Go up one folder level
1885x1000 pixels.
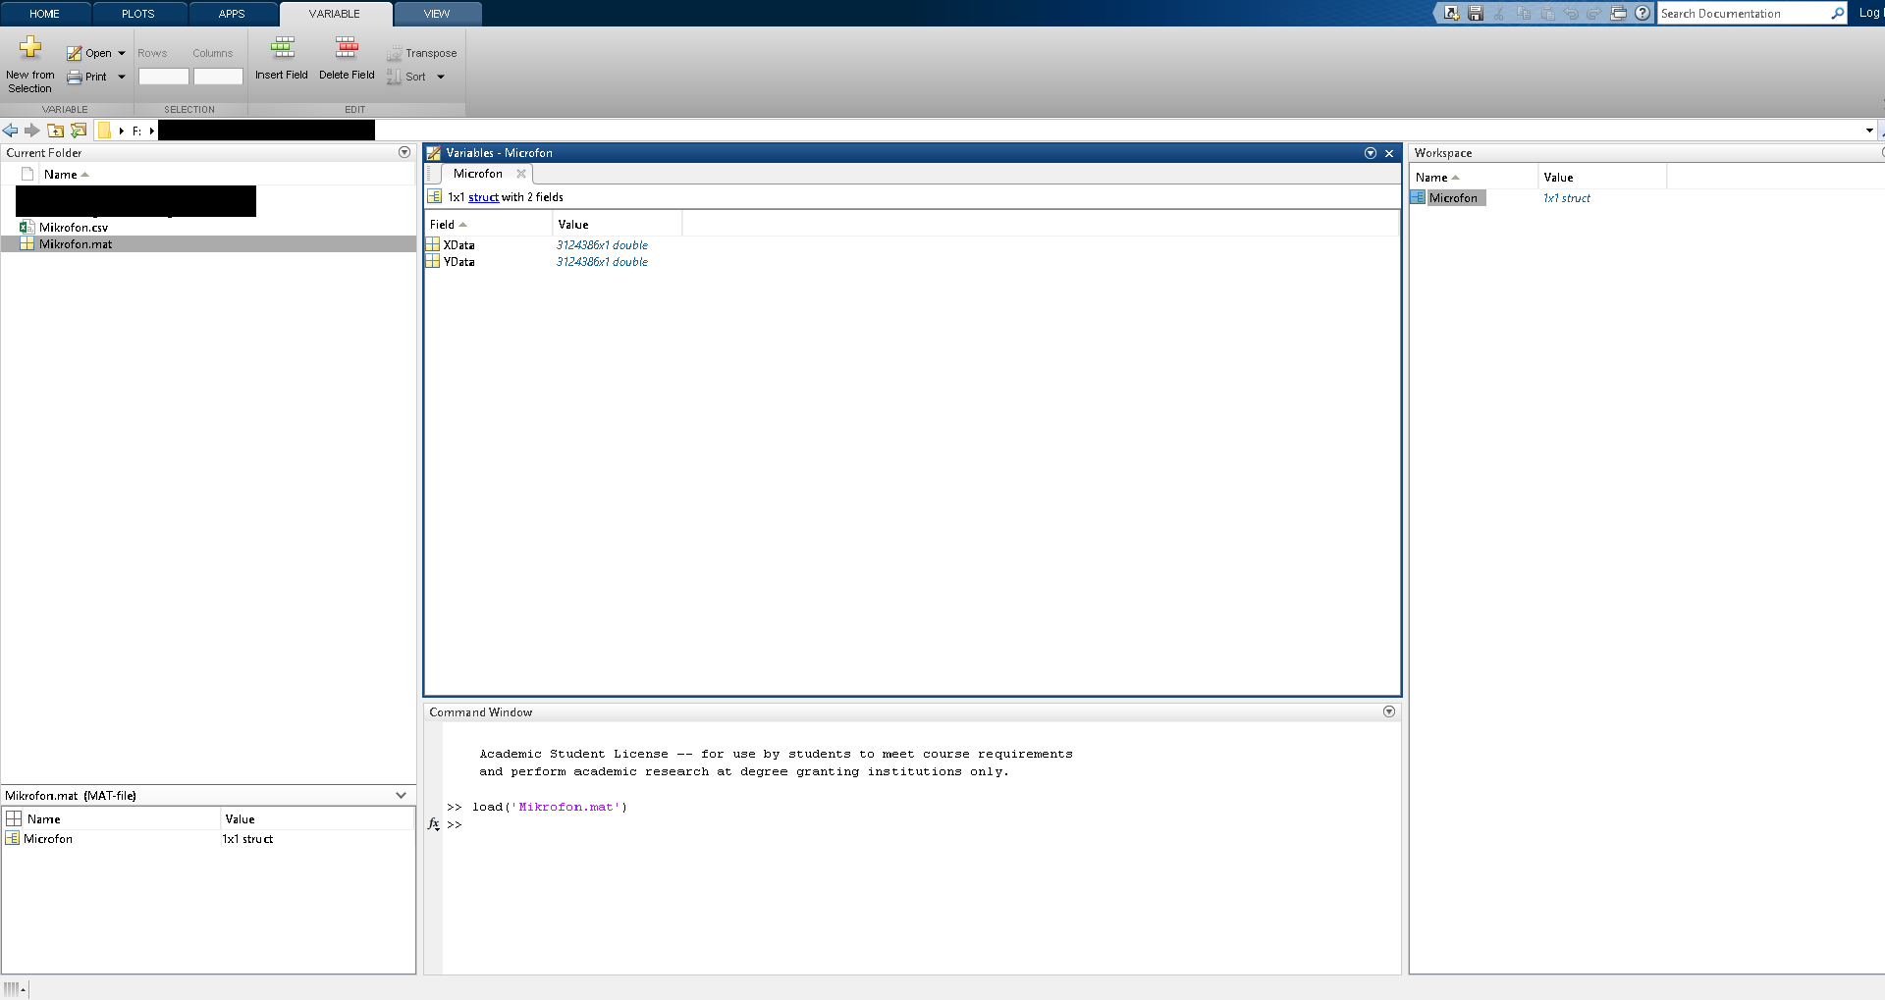pyautogui.click(x=56, y=131)
